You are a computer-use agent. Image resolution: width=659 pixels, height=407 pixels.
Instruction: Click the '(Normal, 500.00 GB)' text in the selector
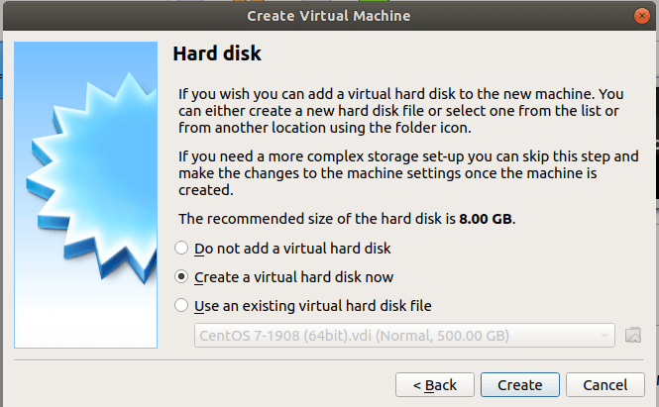click(x=438, y=335)
